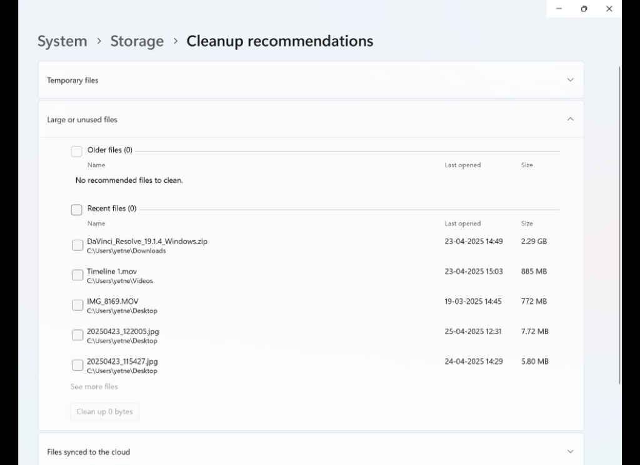The height and width of the screenshot is (465, 640).
Task: Expand the Temporary files section
Action: [x=569, y=80]
